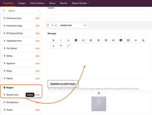Expand the Slot Machine item
The image size is (152, 115).
point(4,102)
